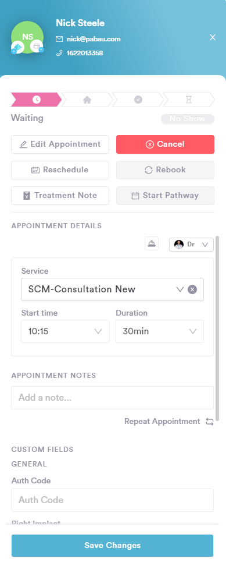
Task: Click the Waiting clock status step
Action: coord(37,100)
